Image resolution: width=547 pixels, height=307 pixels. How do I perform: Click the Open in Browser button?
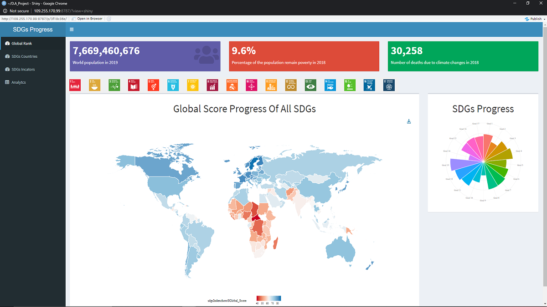(87, 19)
